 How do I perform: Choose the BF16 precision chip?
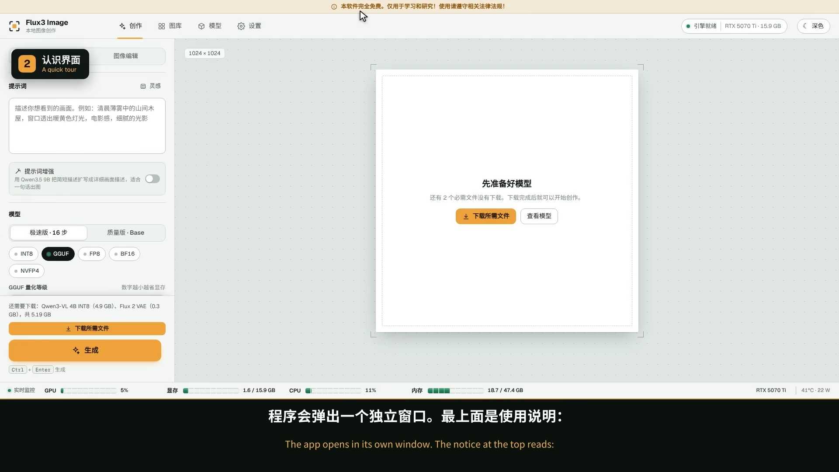pyautogui.click(x=125, y=254)
